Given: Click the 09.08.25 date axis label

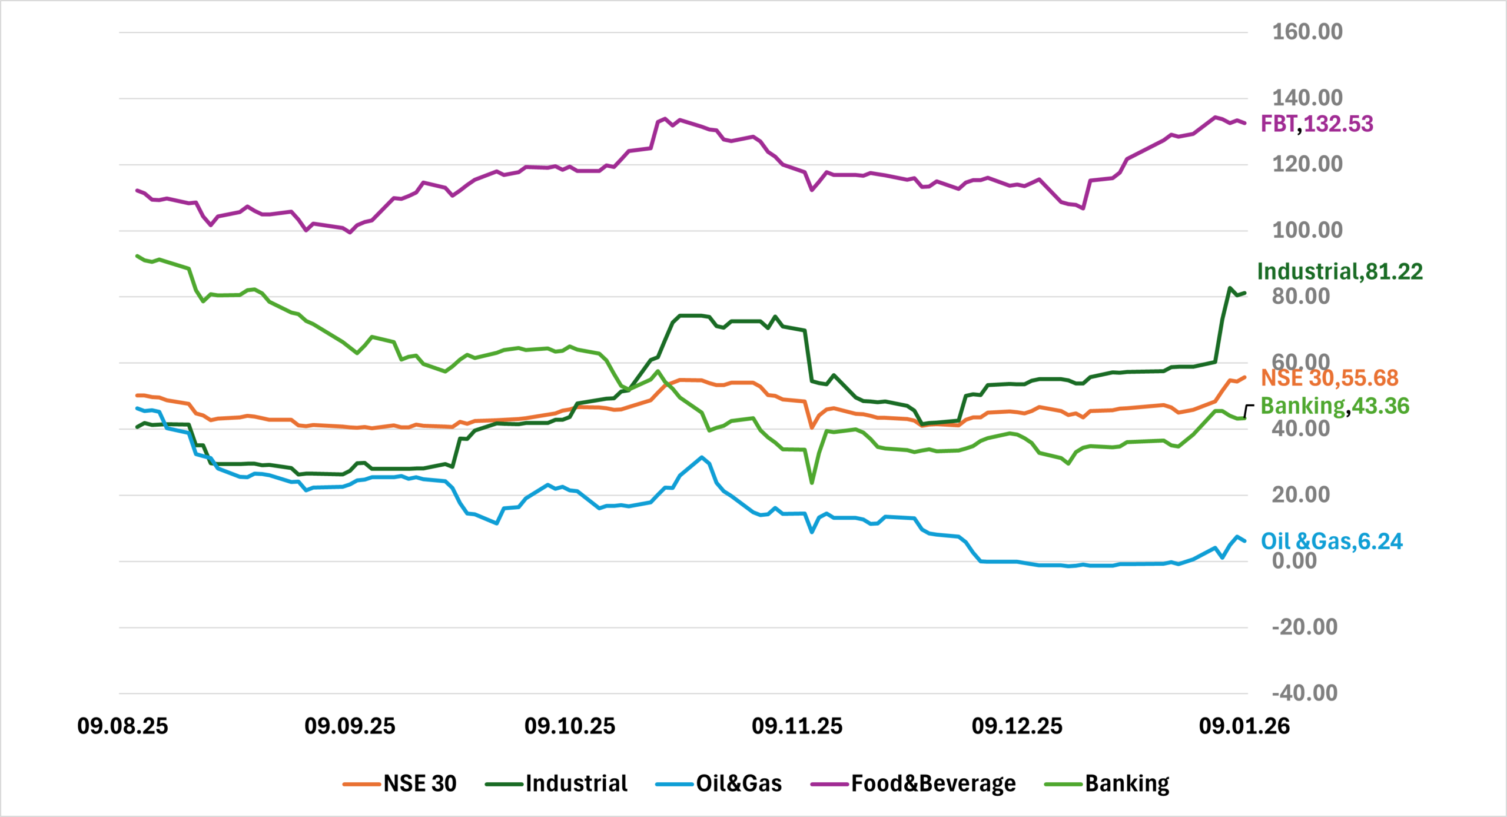Looking at the screenshot, I should click(122, 726).
